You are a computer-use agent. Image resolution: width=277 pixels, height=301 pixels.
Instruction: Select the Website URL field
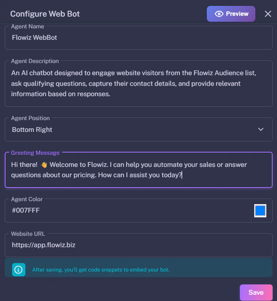138,245
